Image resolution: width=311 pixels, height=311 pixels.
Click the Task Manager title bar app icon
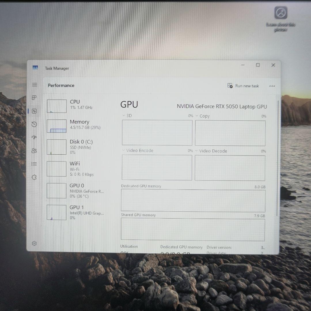click(35, 68)
